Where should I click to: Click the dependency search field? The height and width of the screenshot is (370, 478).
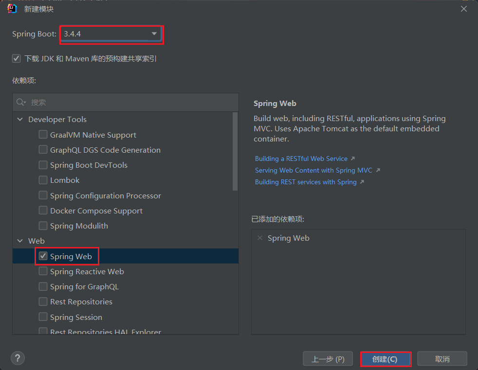(126, 102)
